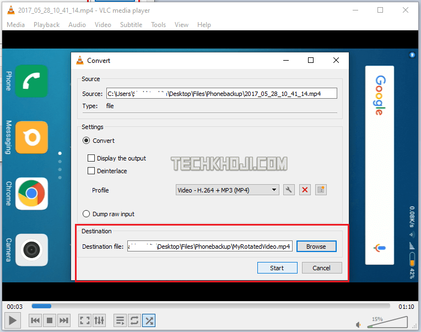Click elapsed time 00:03 label

[15, 307]
